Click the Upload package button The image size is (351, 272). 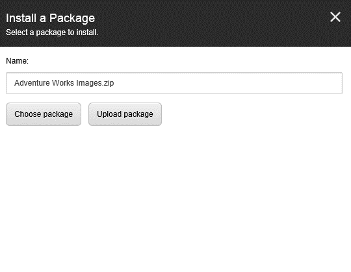pyautogui.click(x=125, y=114)
